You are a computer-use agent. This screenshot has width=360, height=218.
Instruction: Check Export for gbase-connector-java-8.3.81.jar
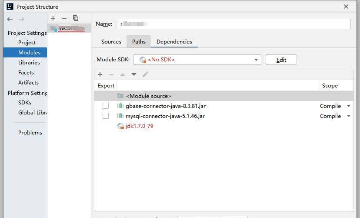106,106
